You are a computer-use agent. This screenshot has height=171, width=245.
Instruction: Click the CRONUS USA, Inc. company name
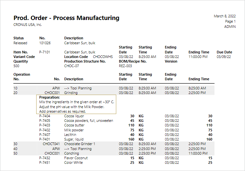[x=27, y=25]
